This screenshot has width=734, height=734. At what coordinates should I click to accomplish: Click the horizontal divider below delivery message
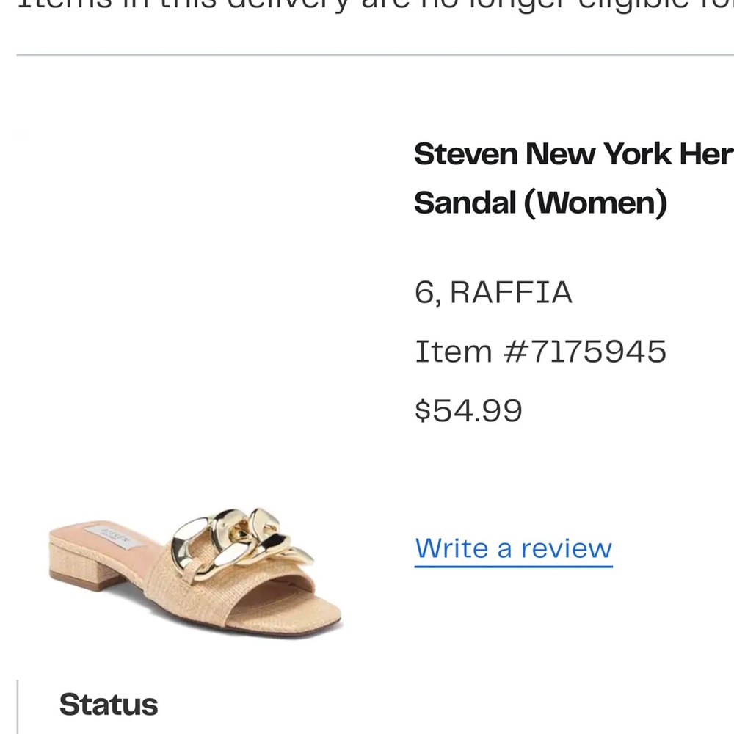point(367,52)
